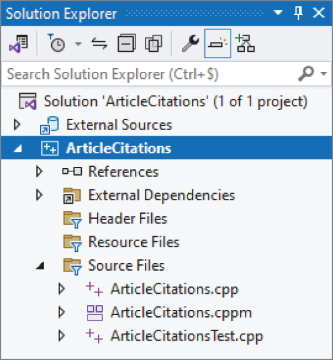Toggle auto-hide pin on Solution Explorer

(x=299, y=13)
